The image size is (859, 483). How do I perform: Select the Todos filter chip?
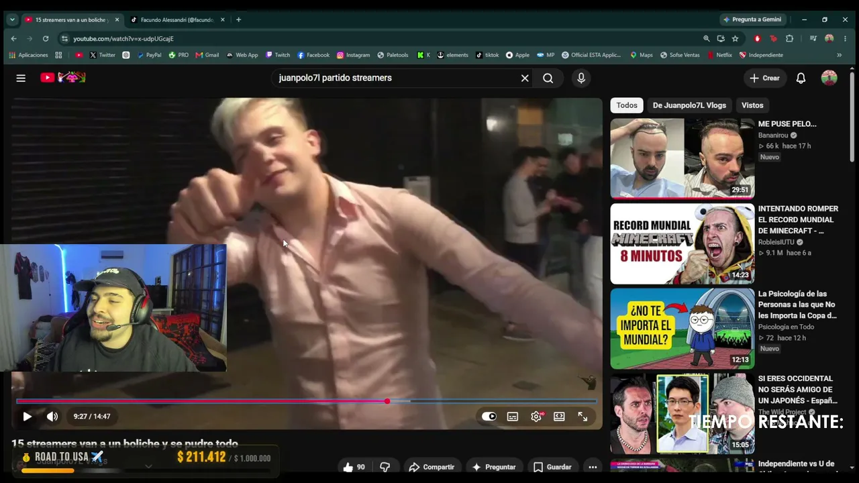click(627, 105)
